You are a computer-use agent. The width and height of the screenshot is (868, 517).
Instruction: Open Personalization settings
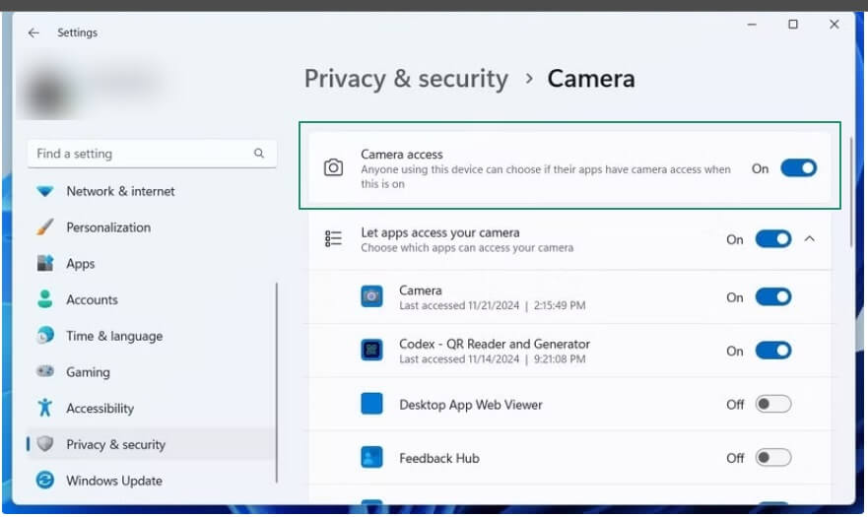click(151, 226)
